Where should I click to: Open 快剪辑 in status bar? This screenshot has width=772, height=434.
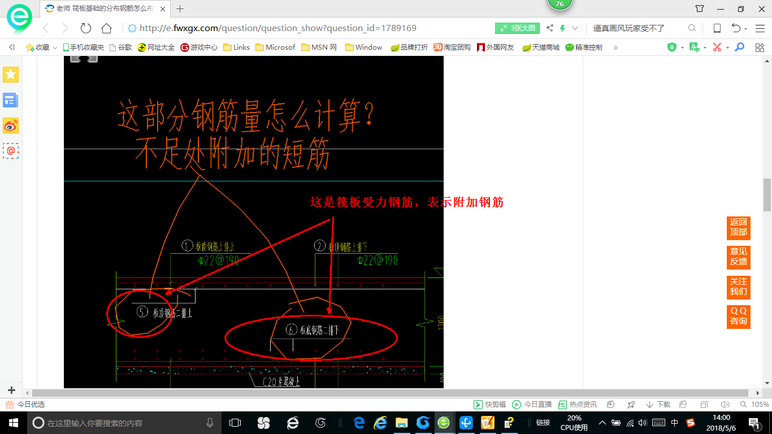coord(489,405)
